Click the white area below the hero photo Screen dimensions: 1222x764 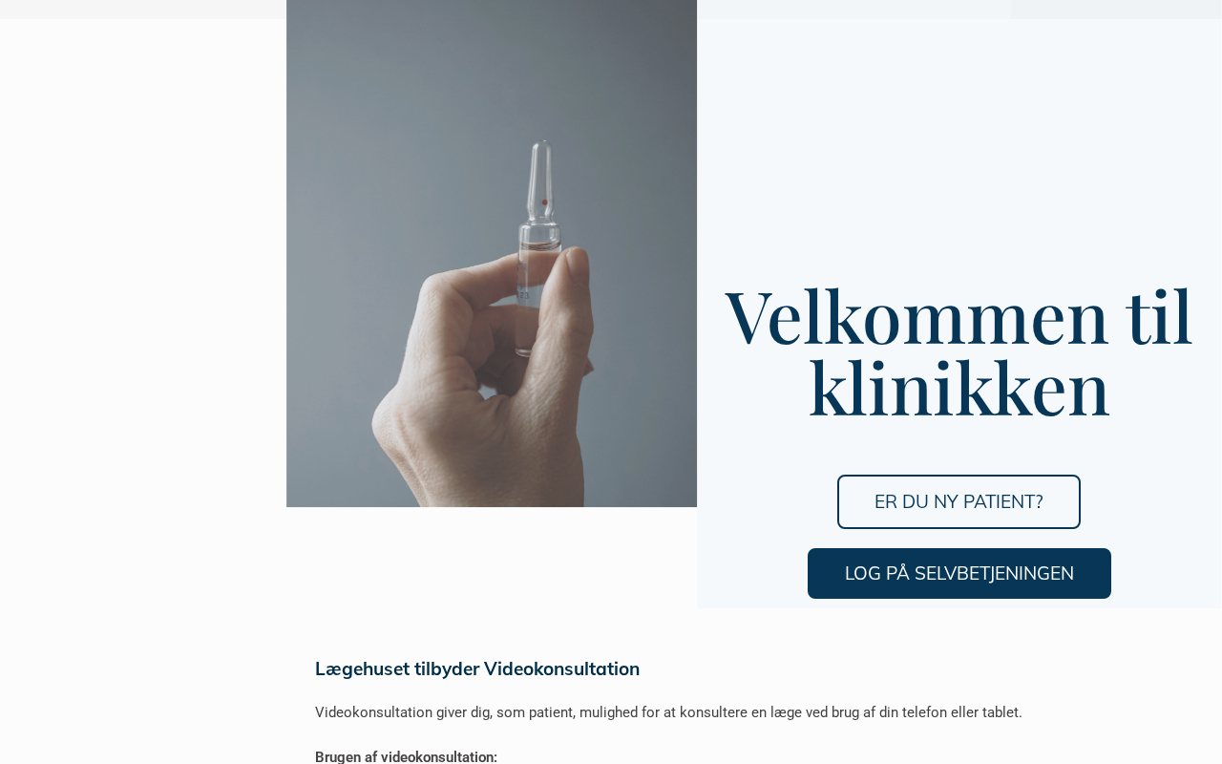pyautogui.click(x=492, y=559)
